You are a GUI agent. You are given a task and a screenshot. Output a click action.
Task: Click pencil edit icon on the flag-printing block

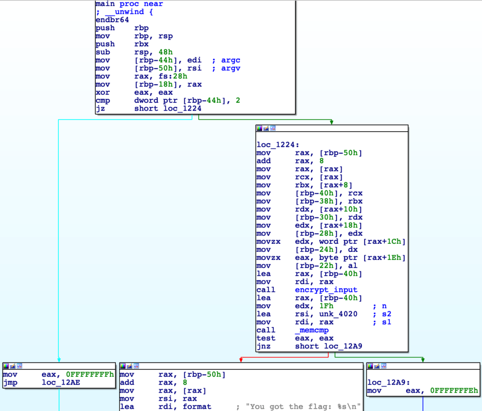129,366
